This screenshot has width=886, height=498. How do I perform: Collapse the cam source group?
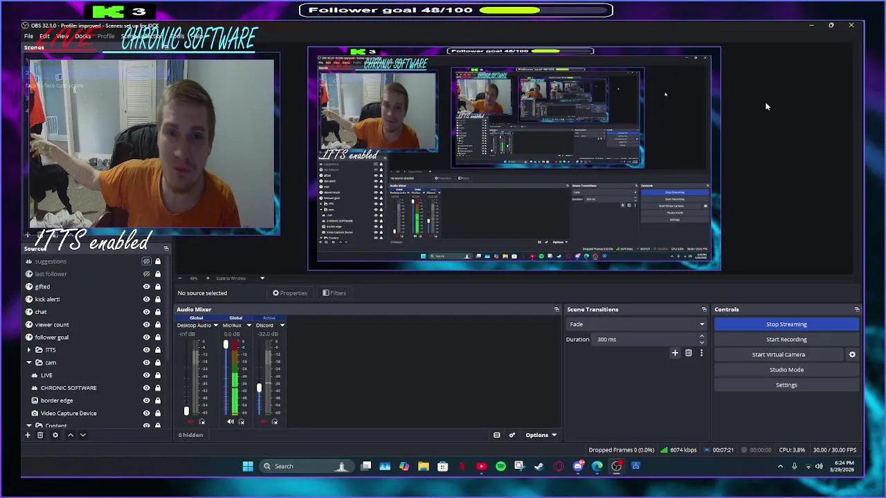[x=29, y=362]
